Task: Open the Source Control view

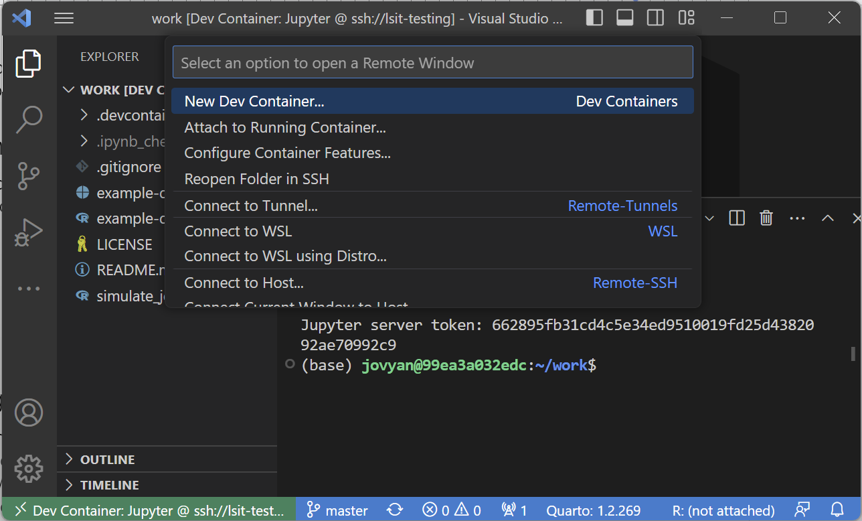Action: (x=28, y=176)
